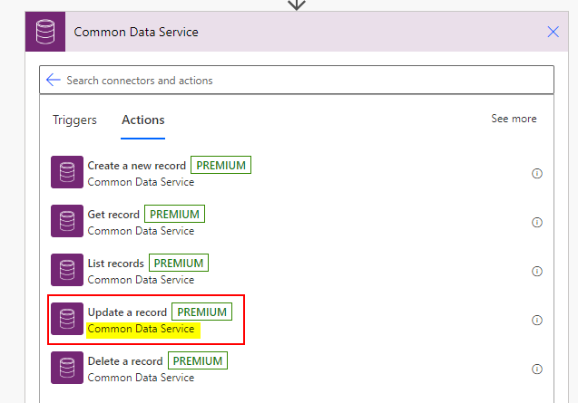578x403 pixels.
Task: Select the Get record action
Action: 114,215
